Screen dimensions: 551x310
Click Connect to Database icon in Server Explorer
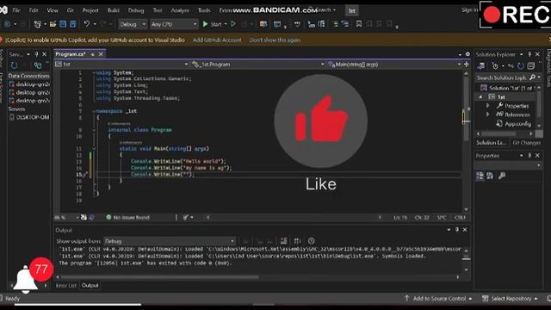[x=38, y=65]
